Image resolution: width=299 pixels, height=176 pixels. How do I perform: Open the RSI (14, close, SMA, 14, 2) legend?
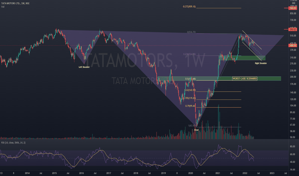13,143
